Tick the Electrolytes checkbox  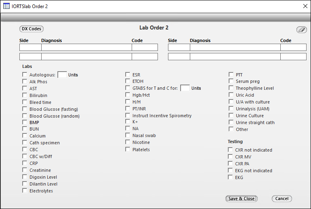25,190
